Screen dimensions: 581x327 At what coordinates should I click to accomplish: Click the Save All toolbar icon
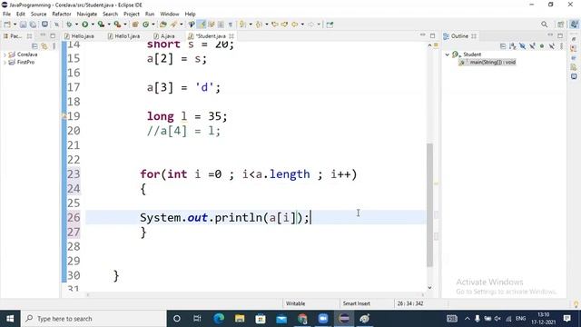coord(33,25)
